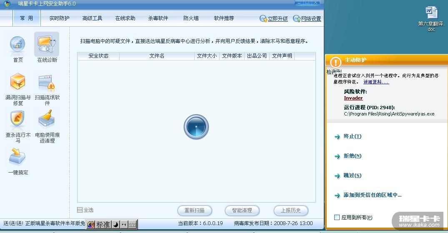Check the 全选 select-all checkbox
This screenshot has height=233, width=448.
coord(80,210)
